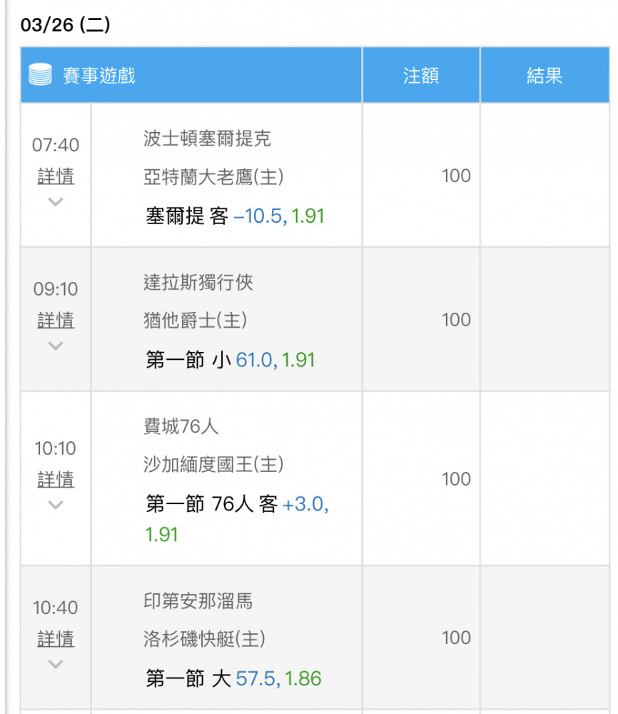This screenshot has width=618, height=714.
Task: Expand chevron under 07:40 詳情
Action: point(56,202)
